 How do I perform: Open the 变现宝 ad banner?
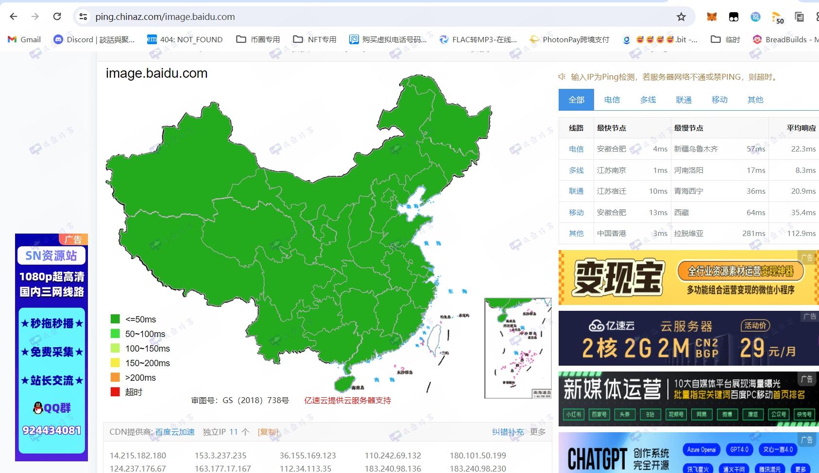[x=689, y=277]
